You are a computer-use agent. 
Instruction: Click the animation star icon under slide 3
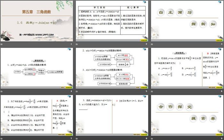click(x=152, y=44)
